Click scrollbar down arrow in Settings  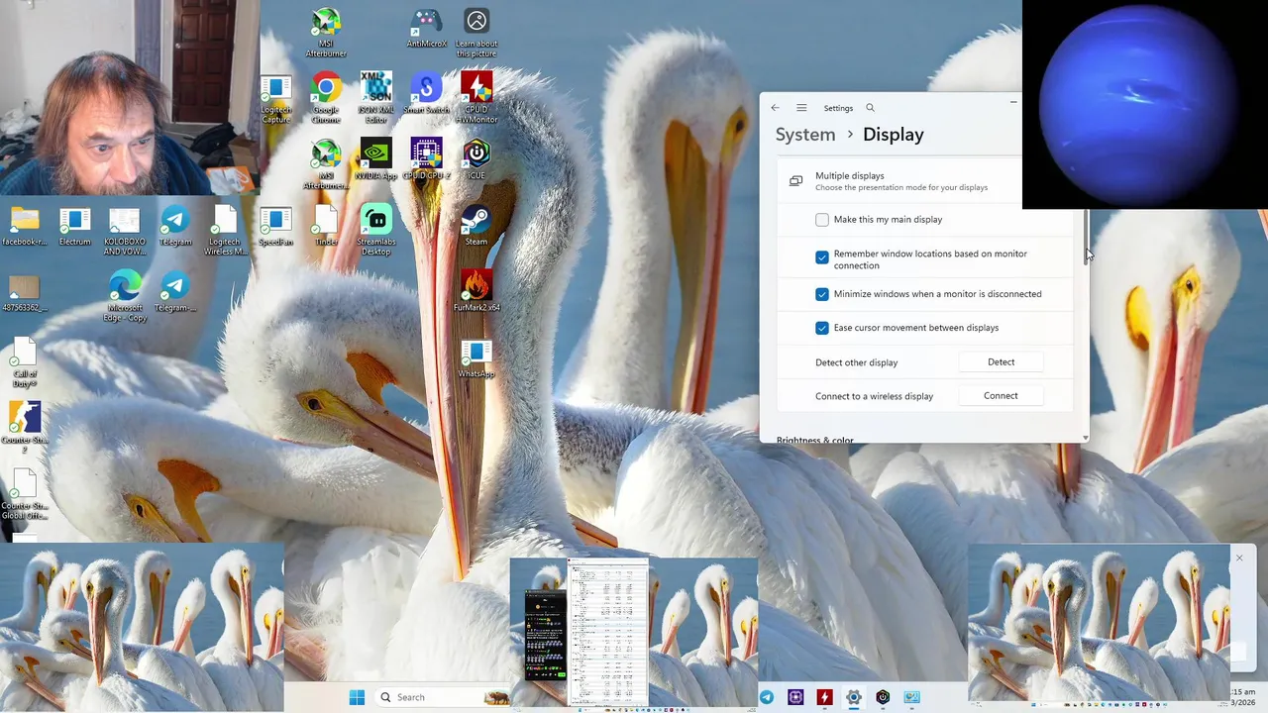(1086, 438)
